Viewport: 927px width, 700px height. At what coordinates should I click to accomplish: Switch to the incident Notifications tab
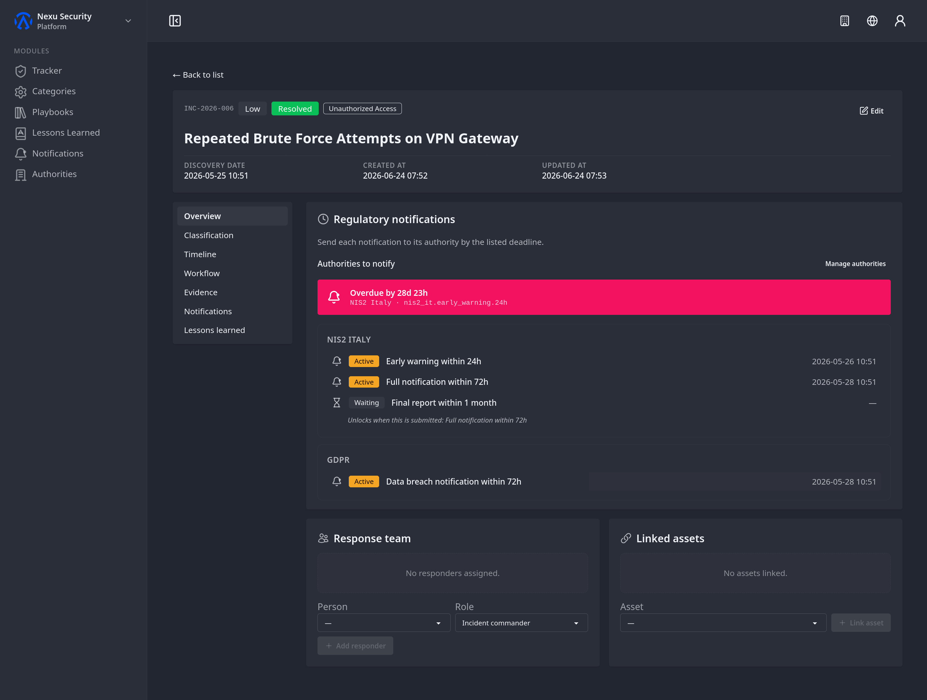click(232, 311)
